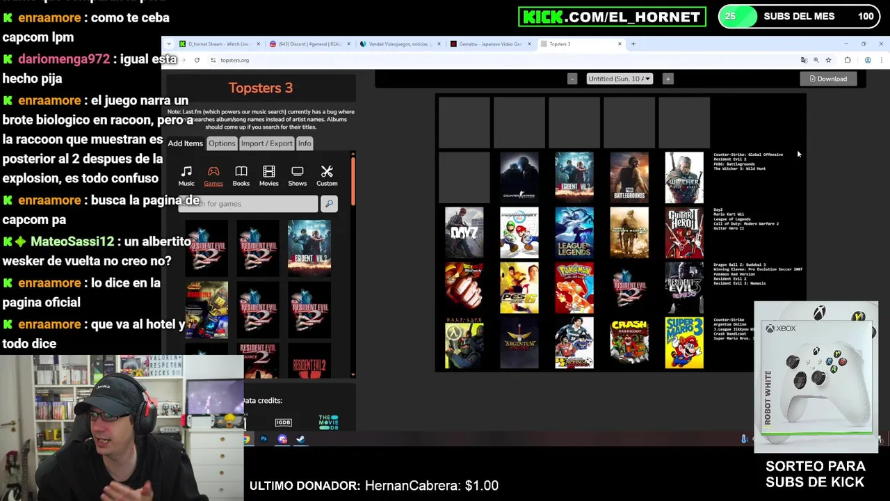Select the League of Legends cover

click(x=574, y=232)
